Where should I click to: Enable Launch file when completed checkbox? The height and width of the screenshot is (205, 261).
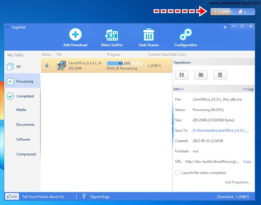click(x=177, y=173)
